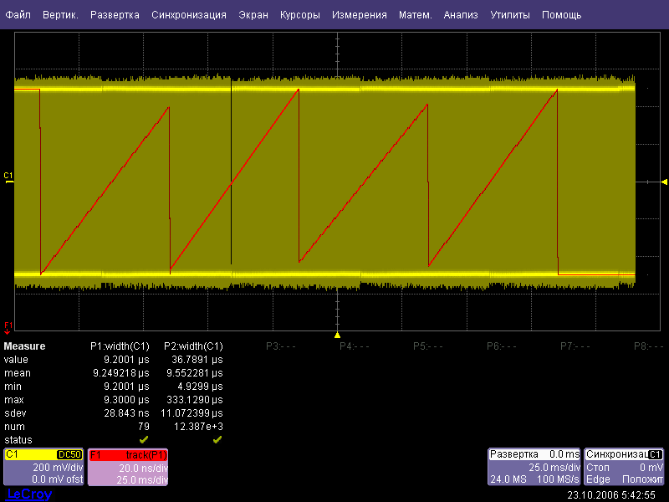Click the trigger delay marker below grid
Screen dimensions: 669x502
click(337, 335)
